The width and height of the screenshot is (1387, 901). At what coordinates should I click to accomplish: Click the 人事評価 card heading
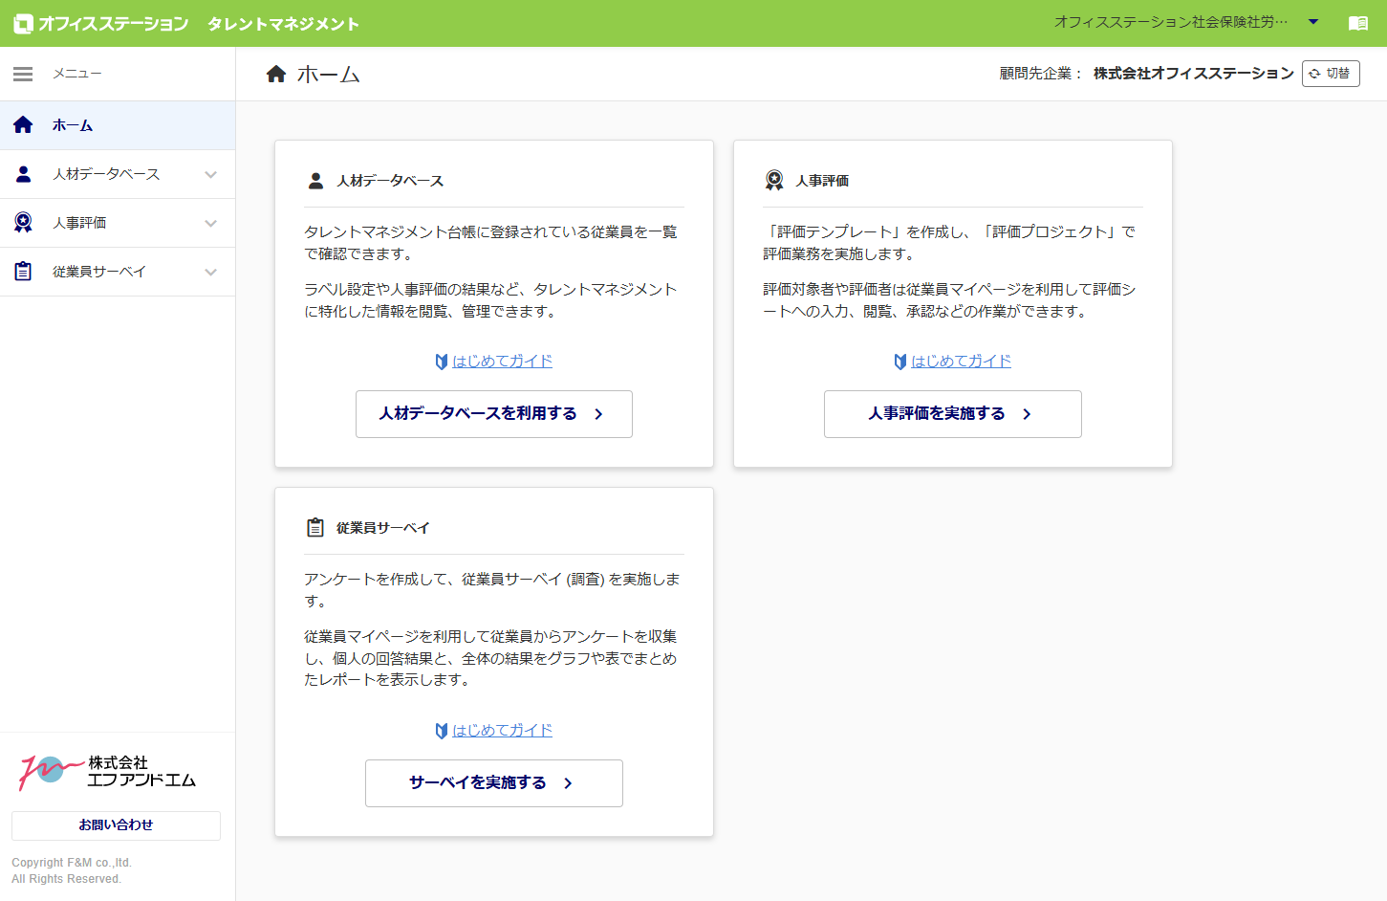pyautogui.click(x=822, y=181)
